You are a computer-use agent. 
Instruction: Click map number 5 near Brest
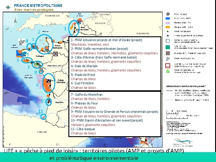(x=28, y=55)
